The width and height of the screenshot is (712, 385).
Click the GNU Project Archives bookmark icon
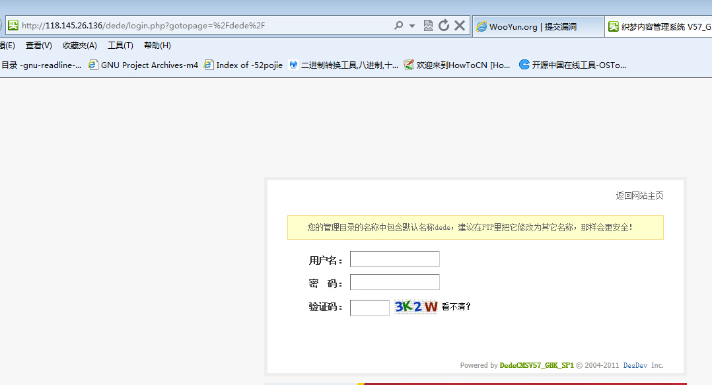(92, 65)
